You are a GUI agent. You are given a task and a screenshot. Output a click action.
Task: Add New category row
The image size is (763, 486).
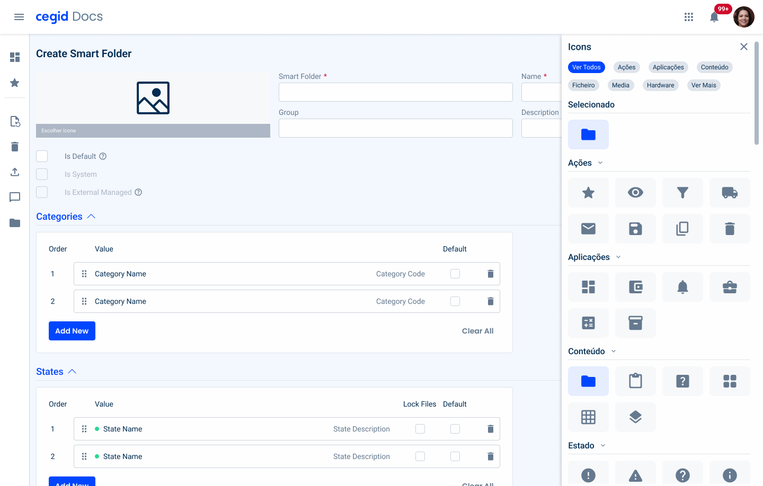[x=72, y=331]
